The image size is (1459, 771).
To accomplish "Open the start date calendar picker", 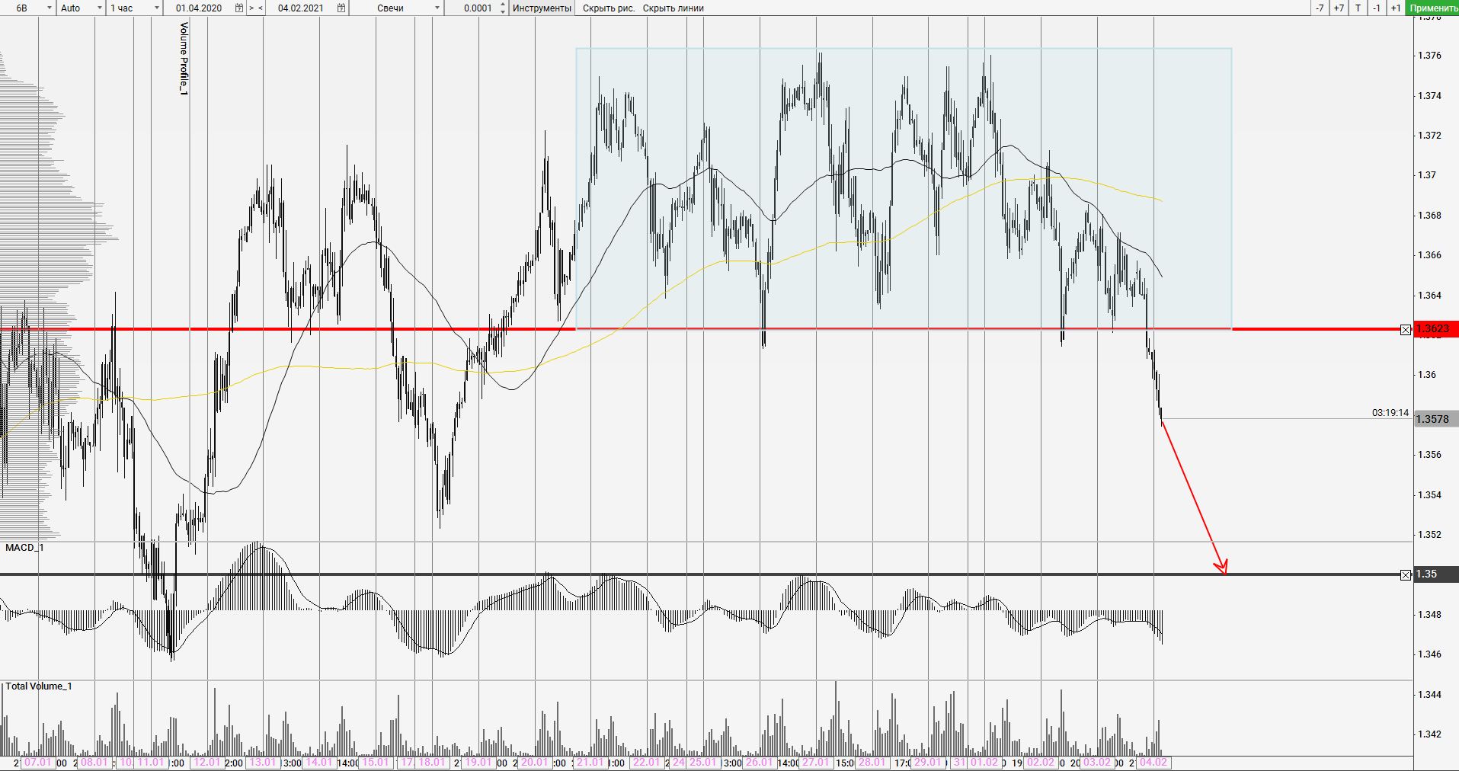I will click(x=239, y=8).
